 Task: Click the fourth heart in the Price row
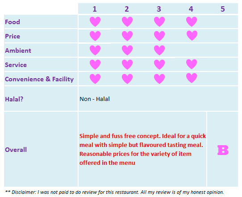coord(192,35)
